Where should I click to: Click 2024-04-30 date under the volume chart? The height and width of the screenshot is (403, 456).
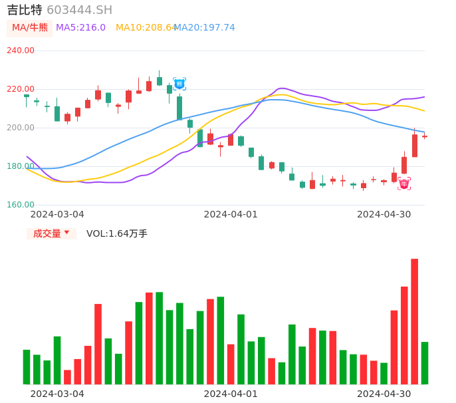[384, 394]
